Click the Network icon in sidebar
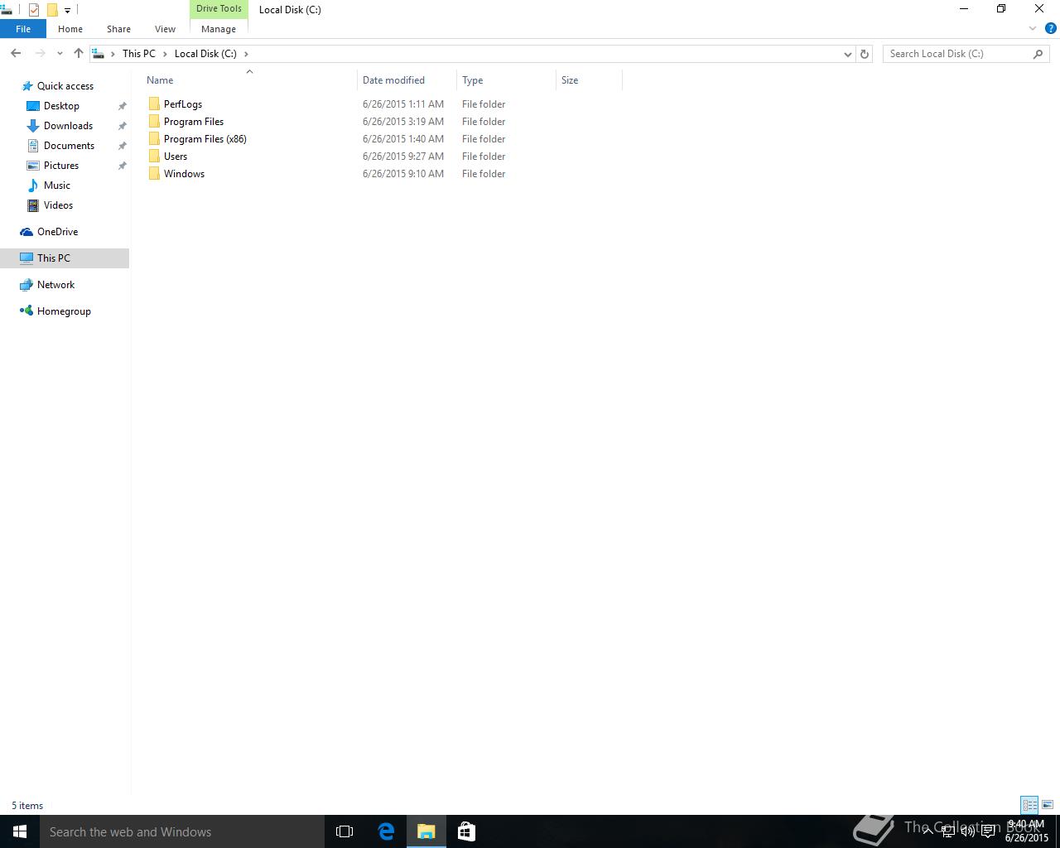The width and height of the screenshot is (1060, 848). point(26,285)
